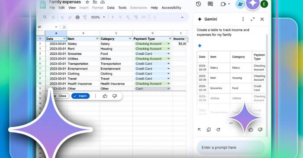Open the Date column filter

pos(64,39)
